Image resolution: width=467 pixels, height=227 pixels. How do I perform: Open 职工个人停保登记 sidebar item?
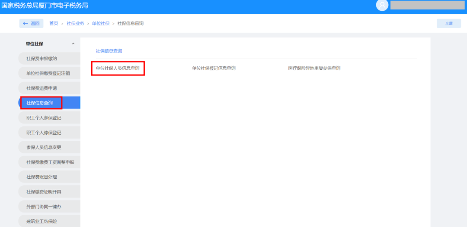click(x=49, y=133)
